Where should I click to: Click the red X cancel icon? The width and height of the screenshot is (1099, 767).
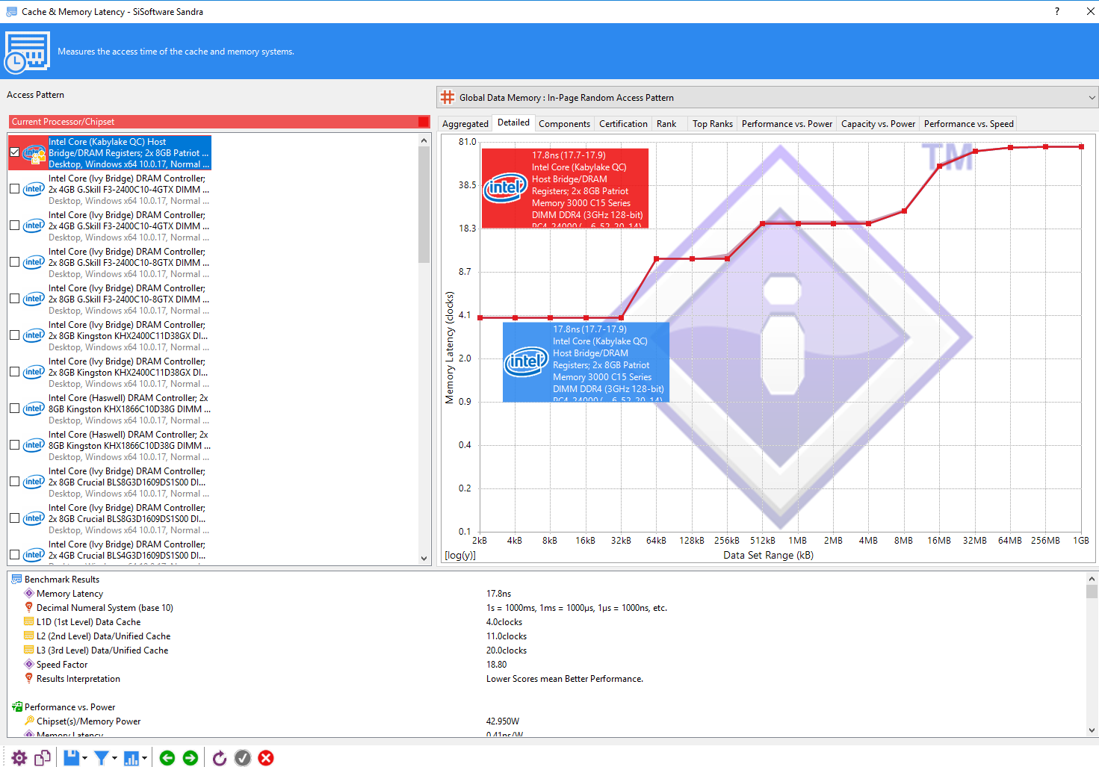click(x=266, y=758)
